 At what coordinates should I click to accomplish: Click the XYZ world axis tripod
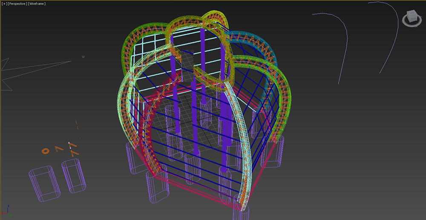7,210
